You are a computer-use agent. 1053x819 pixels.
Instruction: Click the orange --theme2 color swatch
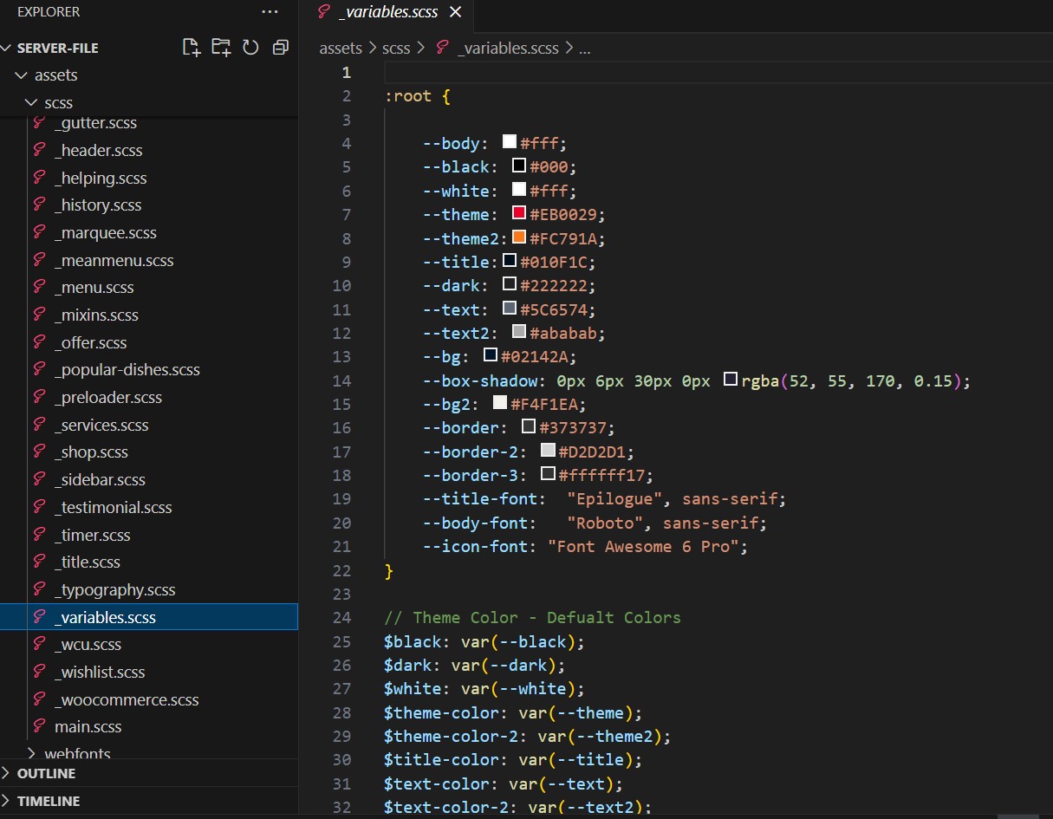(x=519, y=237)
